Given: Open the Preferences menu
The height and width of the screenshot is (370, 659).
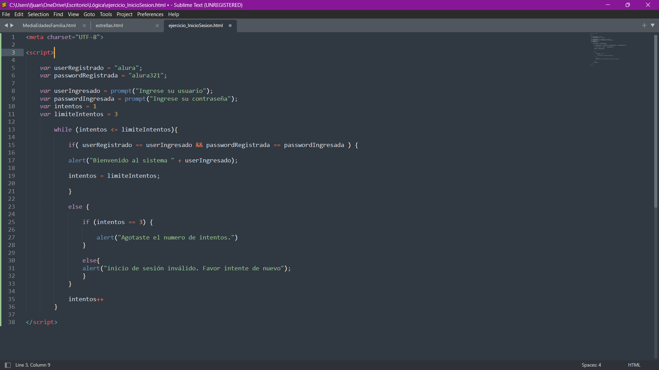Looking at the screenshot, I should [x=150, y=14].
